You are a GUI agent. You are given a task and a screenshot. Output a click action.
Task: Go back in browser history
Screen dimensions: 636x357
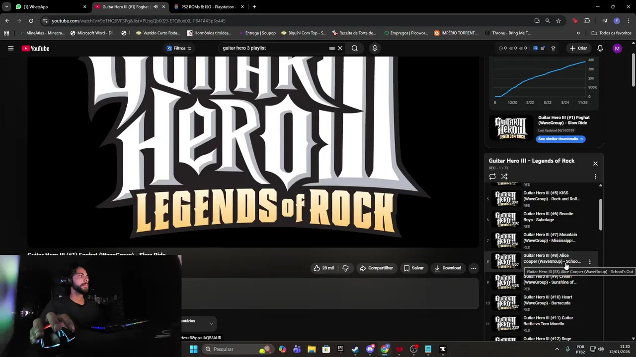click(7, 21)
